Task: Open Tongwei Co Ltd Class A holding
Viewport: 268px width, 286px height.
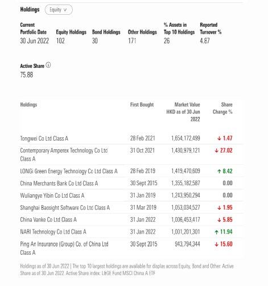Action: pyautogui.click(x=44, y=138)
